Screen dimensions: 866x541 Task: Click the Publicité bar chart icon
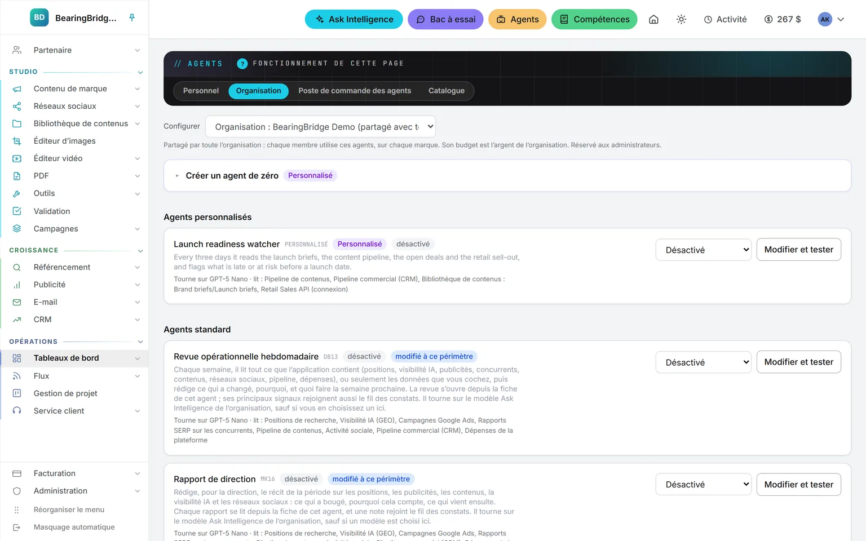coord(17,285)
